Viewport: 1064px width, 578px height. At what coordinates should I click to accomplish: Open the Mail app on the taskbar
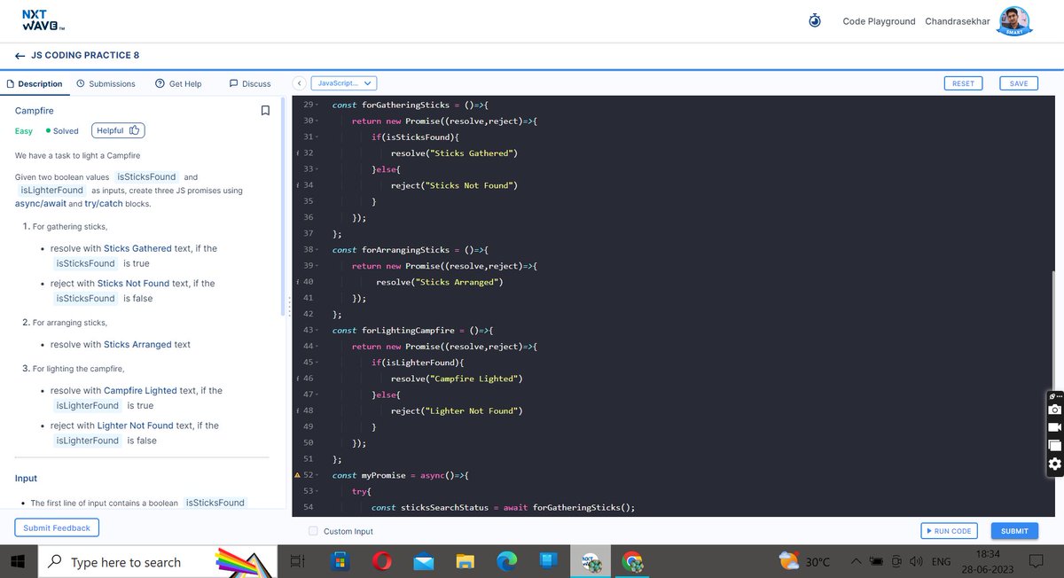tap(424, 561)
